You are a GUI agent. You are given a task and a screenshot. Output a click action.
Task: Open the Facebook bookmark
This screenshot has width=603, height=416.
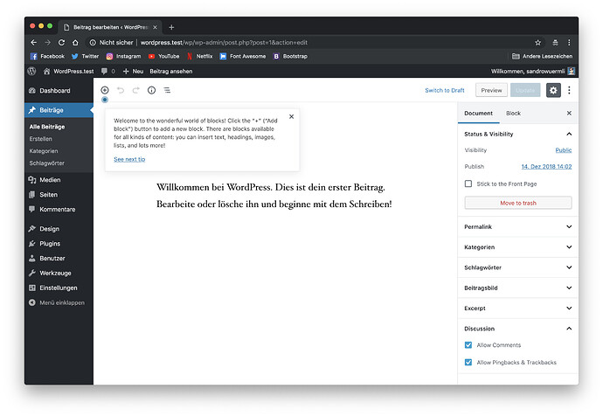[47, 56]
